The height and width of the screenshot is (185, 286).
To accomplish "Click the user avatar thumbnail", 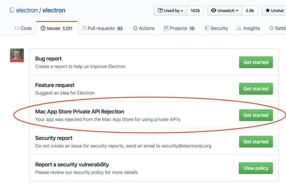I will [x=17, y=55].
